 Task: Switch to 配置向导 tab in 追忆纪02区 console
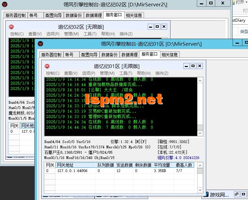coord(53,15)
